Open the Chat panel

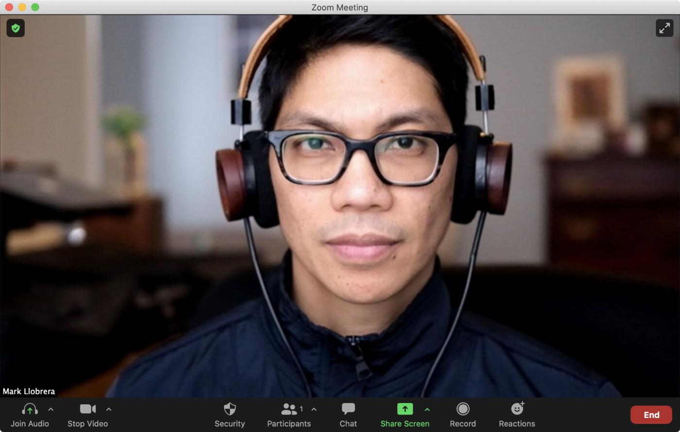pyautogui.click(x=348, y=410)
